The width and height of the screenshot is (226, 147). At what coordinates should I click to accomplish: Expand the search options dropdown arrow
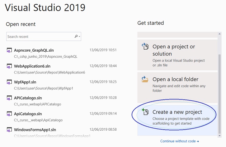[79, 36]
